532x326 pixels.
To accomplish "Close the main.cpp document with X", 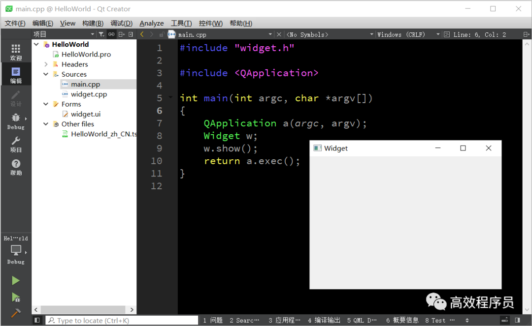I will pos(279,34).
